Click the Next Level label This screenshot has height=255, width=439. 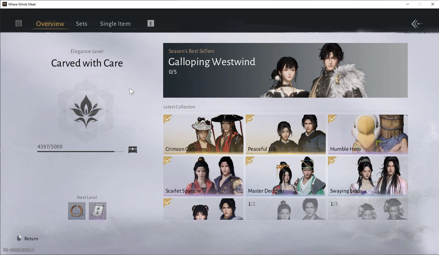(87, 197)
